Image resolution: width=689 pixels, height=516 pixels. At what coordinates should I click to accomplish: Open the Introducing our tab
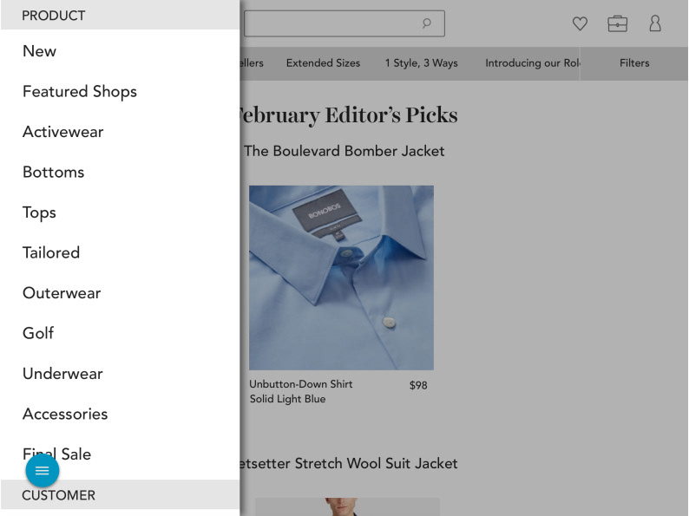[532, 62]
